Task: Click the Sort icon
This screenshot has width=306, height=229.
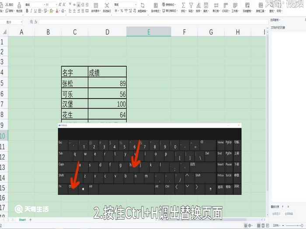Action: (198, 5)
